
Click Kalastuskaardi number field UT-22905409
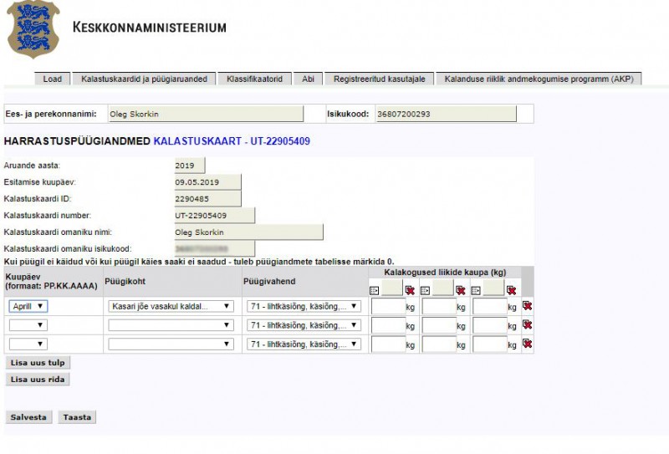click(x=215, y=216)
